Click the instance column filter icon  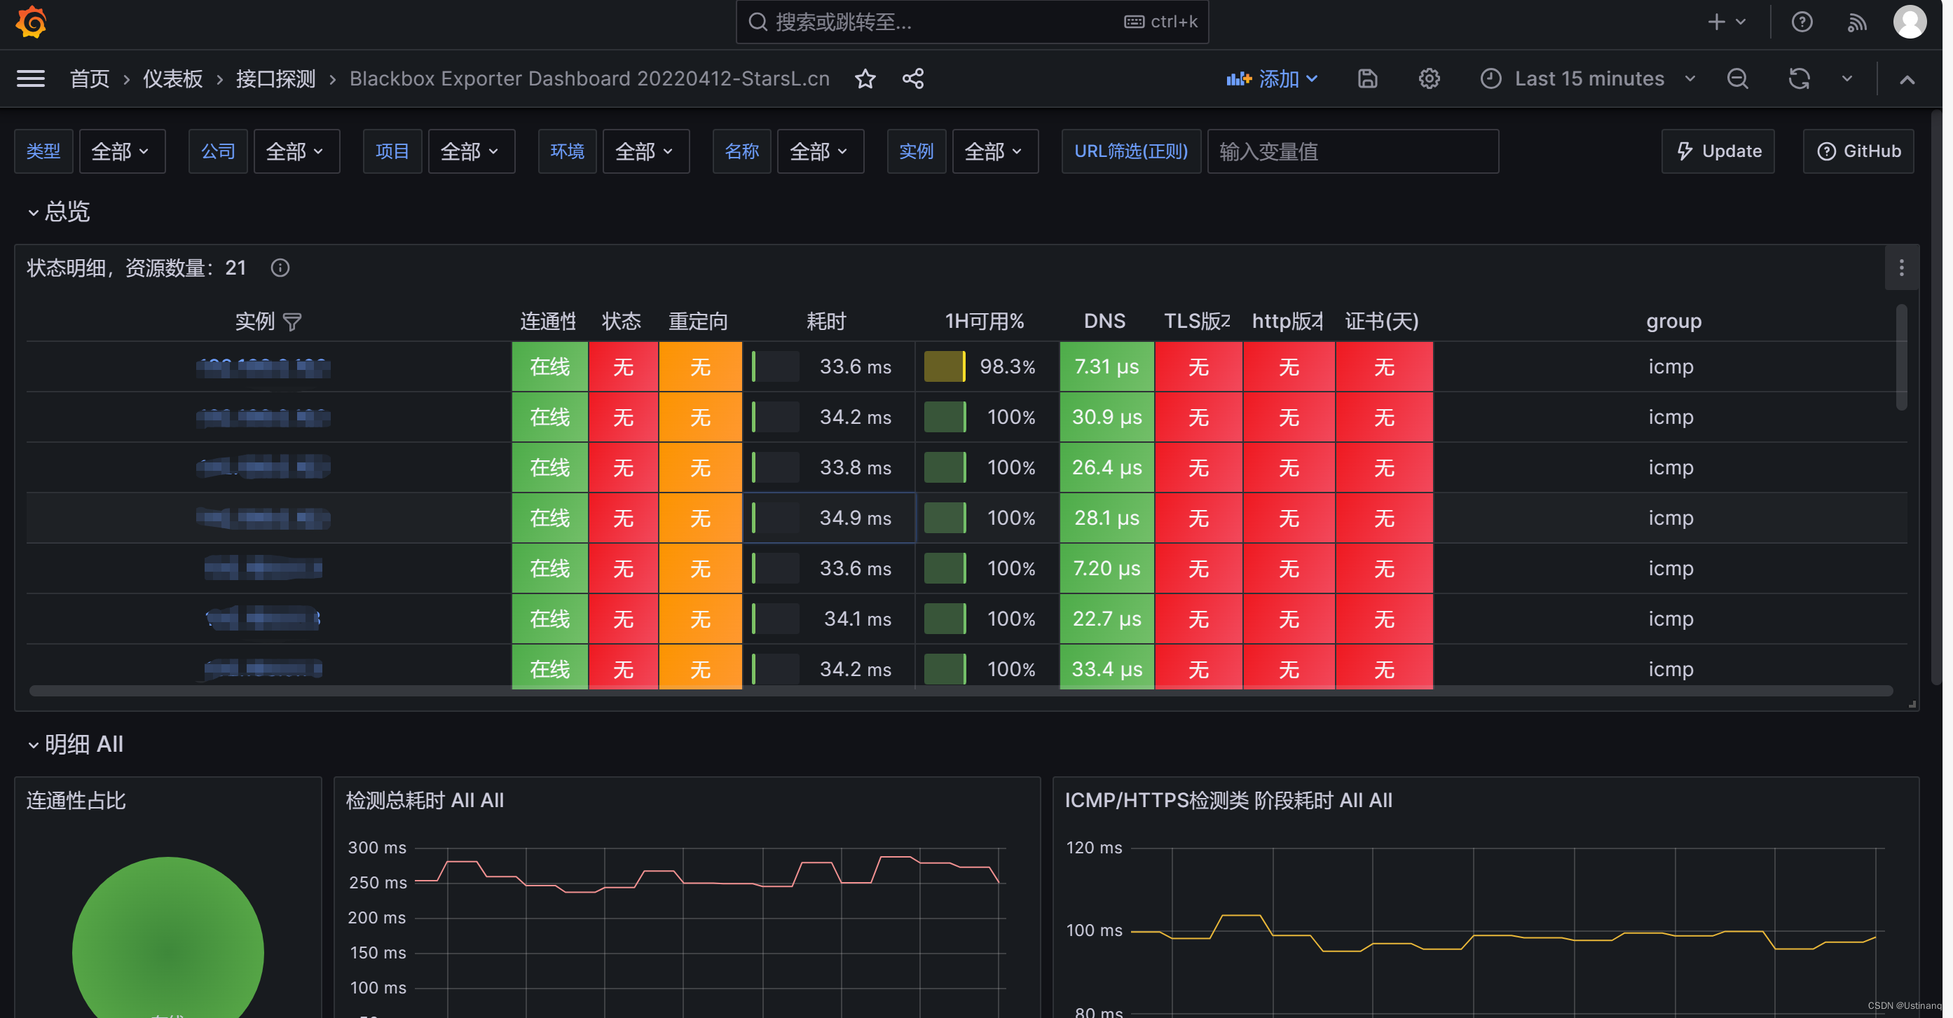tap(292, 322)
